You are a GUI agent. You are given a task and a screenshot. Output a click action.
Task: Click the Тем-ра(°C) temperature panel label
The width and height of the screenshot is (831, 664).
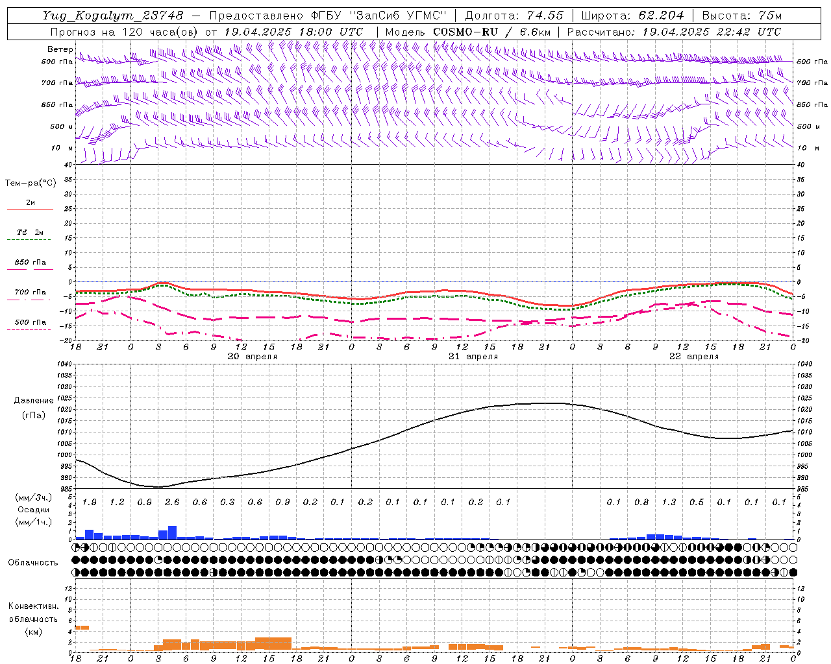(x=31, y=184)
